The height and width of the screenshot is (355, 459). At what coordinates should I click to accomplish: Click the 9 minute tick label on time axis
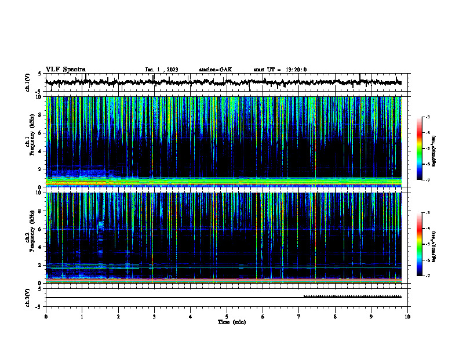coord(371,317)
